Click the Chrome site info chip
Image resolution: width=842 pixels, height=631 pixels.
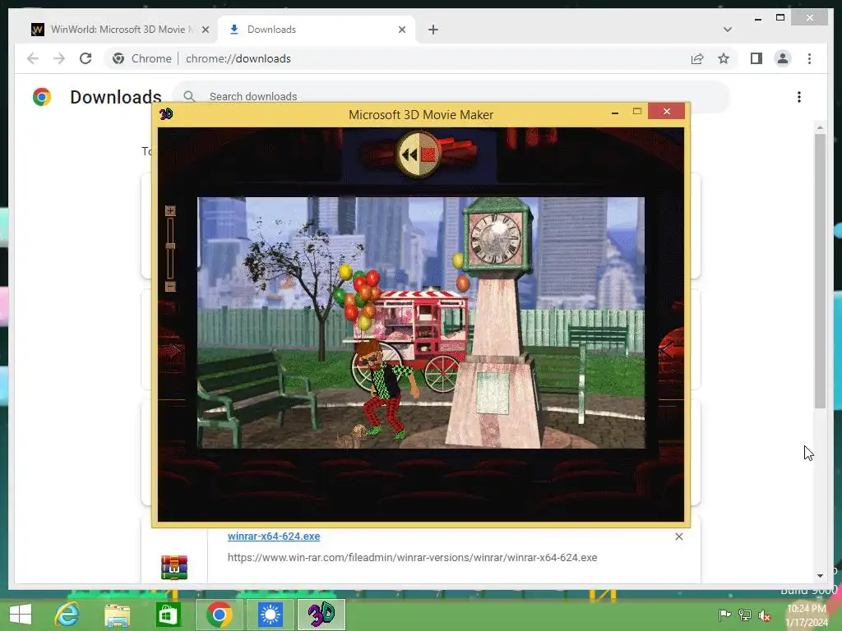(x=142, y=58)
